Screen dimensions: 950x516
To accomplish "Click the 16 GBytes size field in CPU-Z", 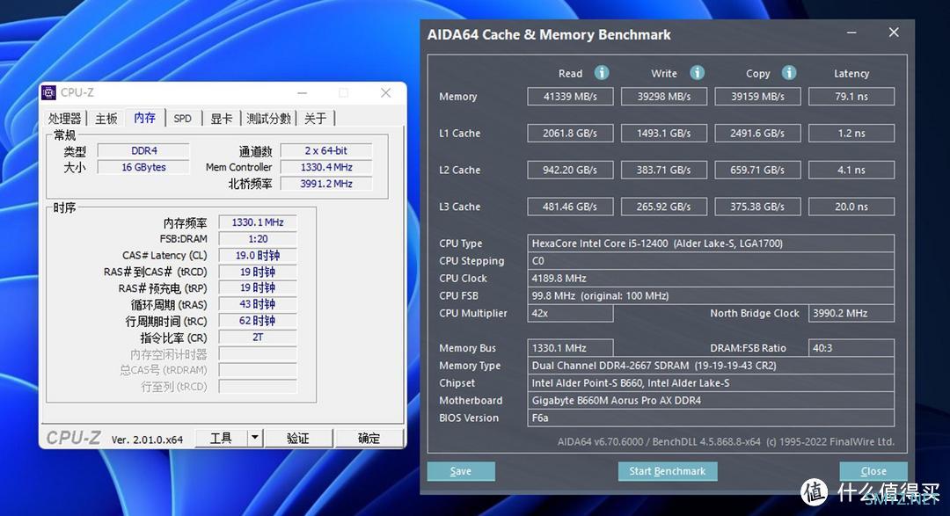I will tap(143, 167).
